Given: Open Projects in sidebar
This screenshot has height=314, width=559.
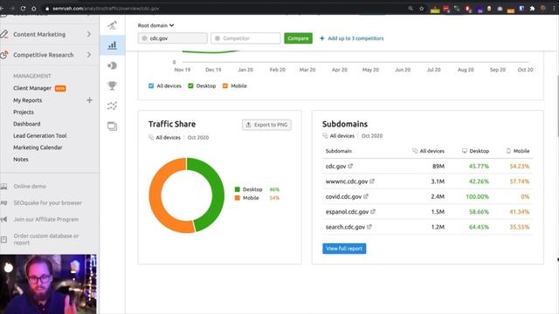Looking at the screenshot, I should (24, 113).
